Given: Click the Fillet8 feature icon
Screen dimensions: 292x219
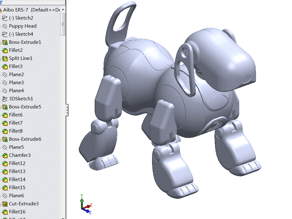Looking at the screenshot, I should pos(5,131).
